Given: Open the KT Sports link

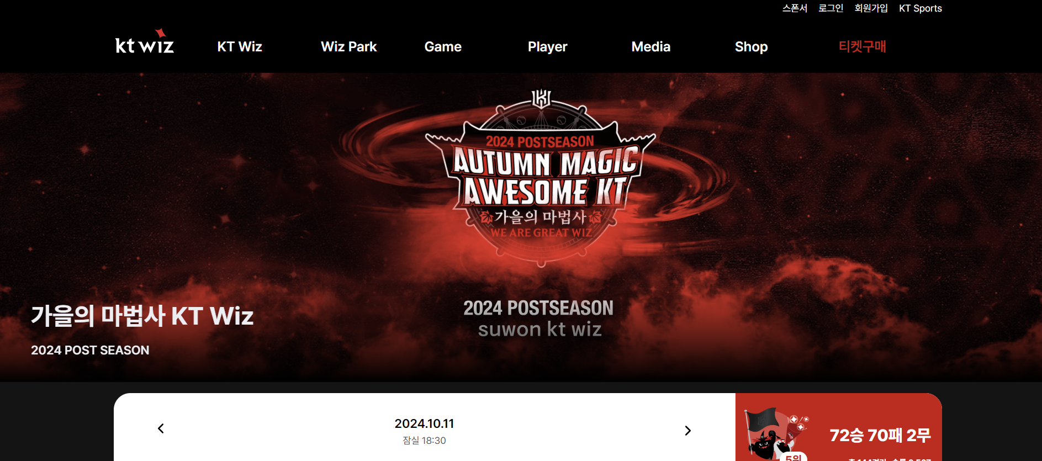Looking at the screenshot, I should coord(920,8).
